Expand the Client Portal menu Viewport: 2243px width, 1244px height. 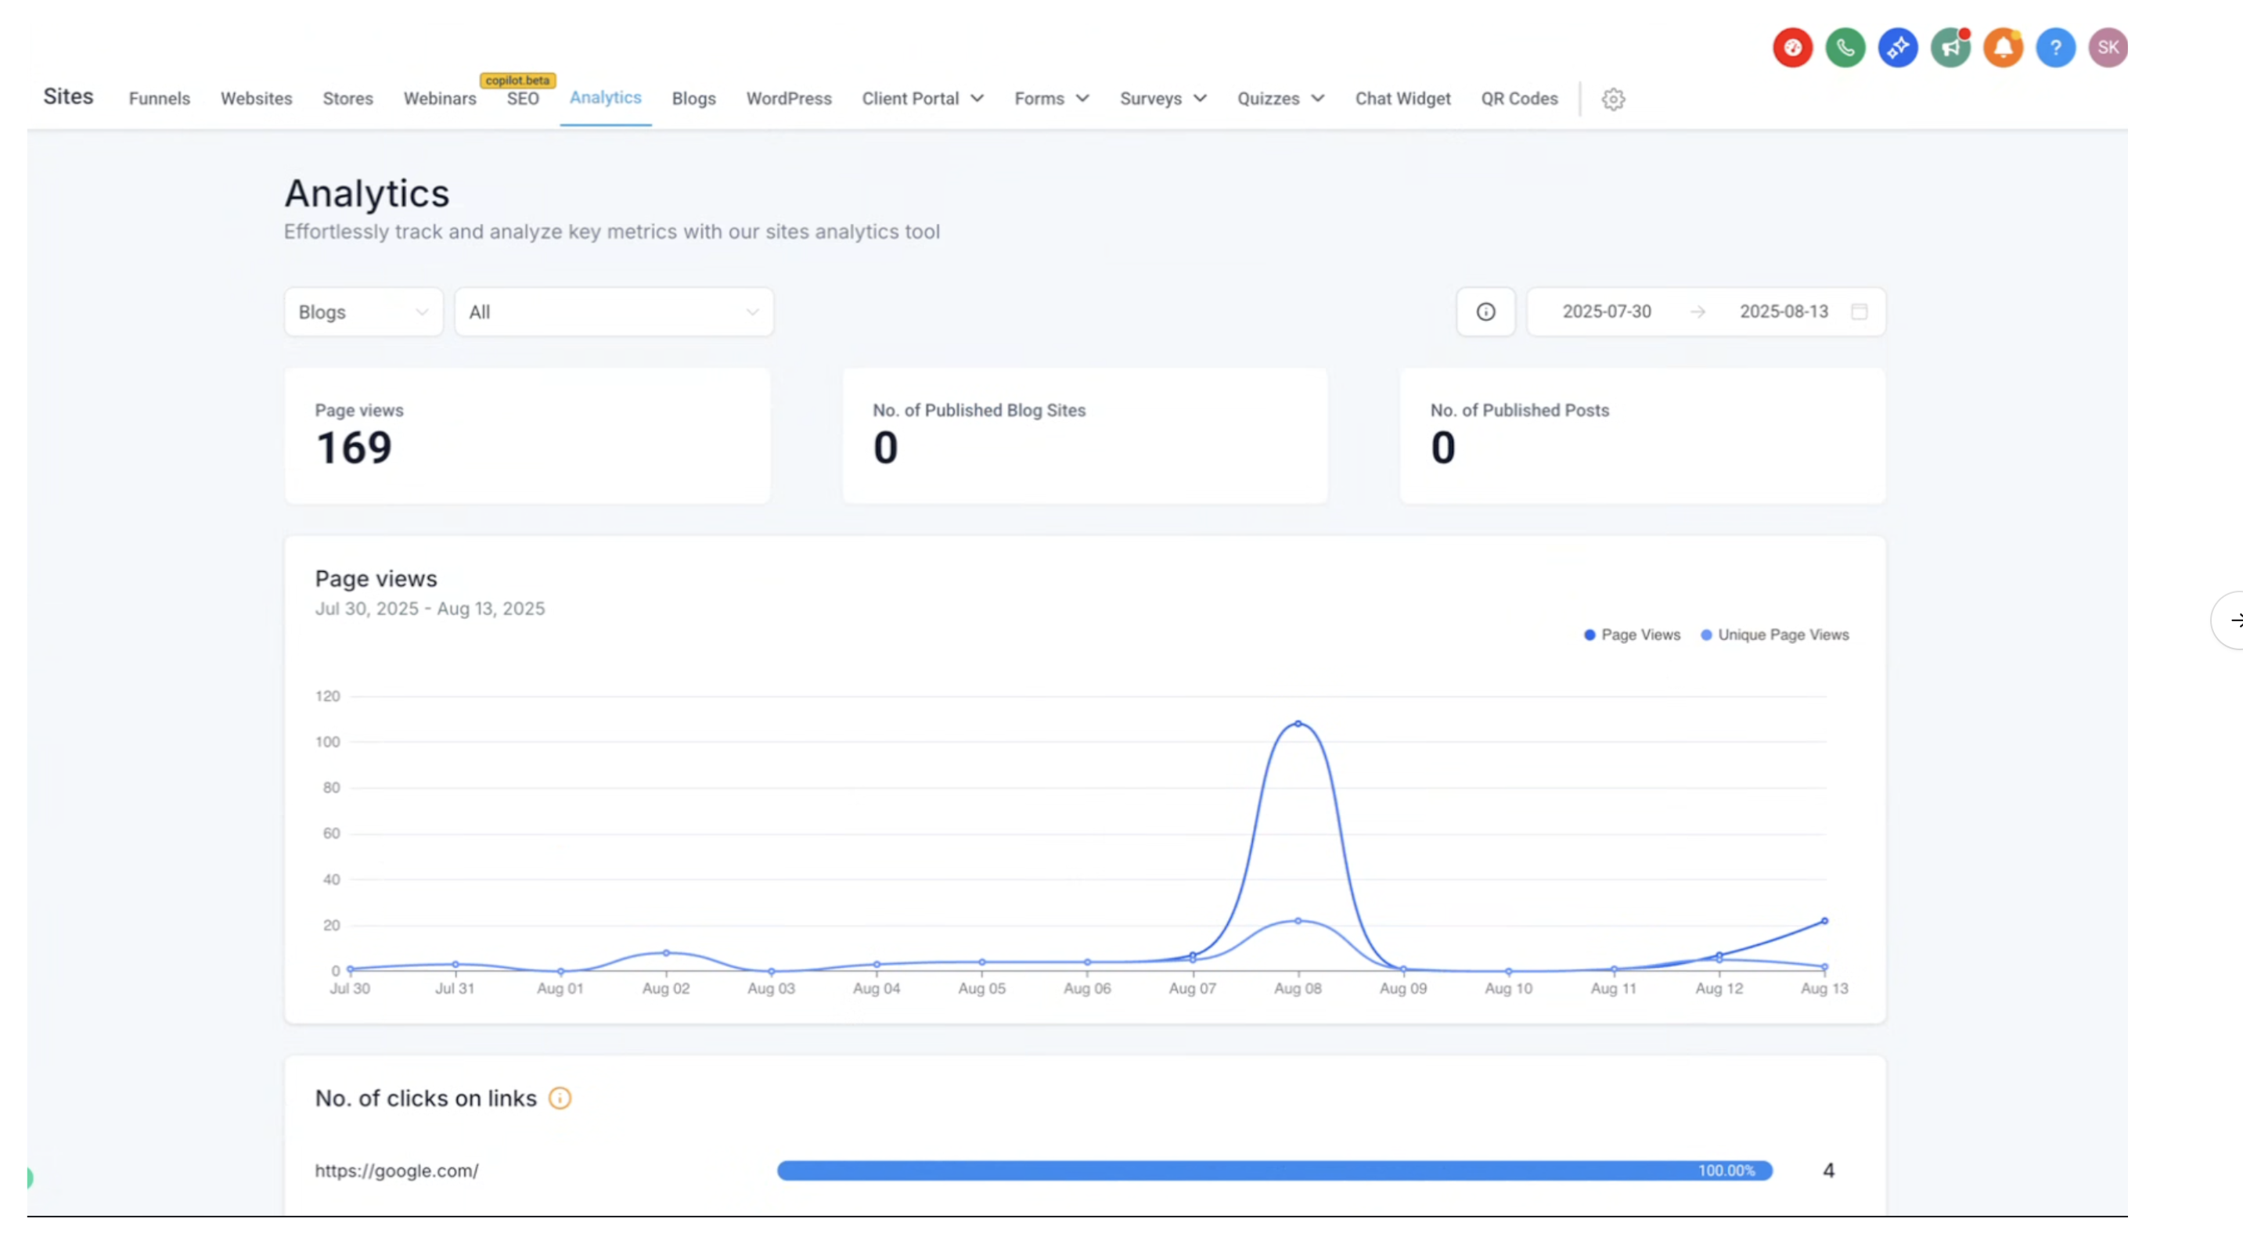click(922, 99)
